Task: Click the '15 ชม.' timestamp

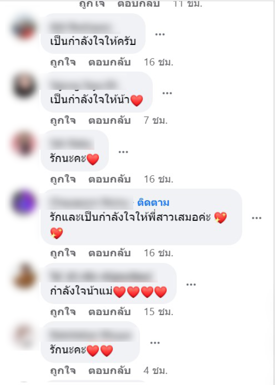Action: click(159, 312)
